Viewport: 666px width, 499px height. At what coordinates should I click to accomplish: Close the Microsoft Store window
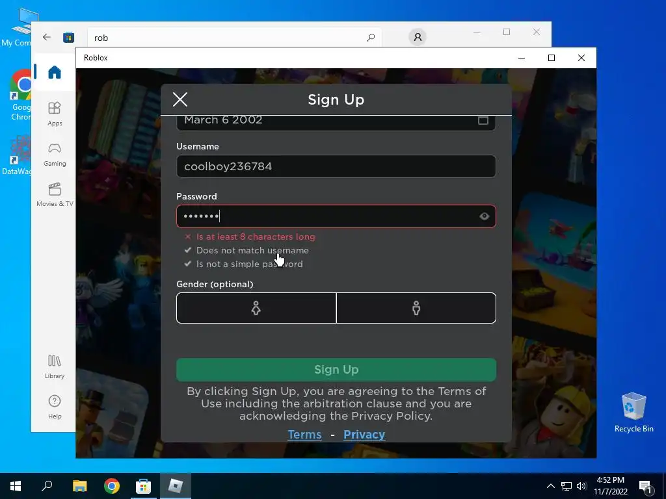(537, 32)
